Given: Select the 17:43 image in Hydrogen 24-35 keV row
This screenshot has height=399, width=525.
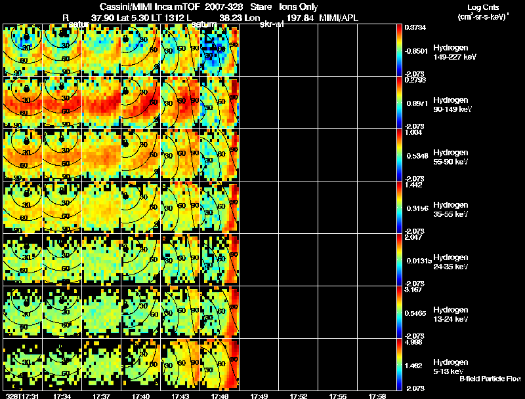Looking at the screenshot, I should [x=180, y=260].
